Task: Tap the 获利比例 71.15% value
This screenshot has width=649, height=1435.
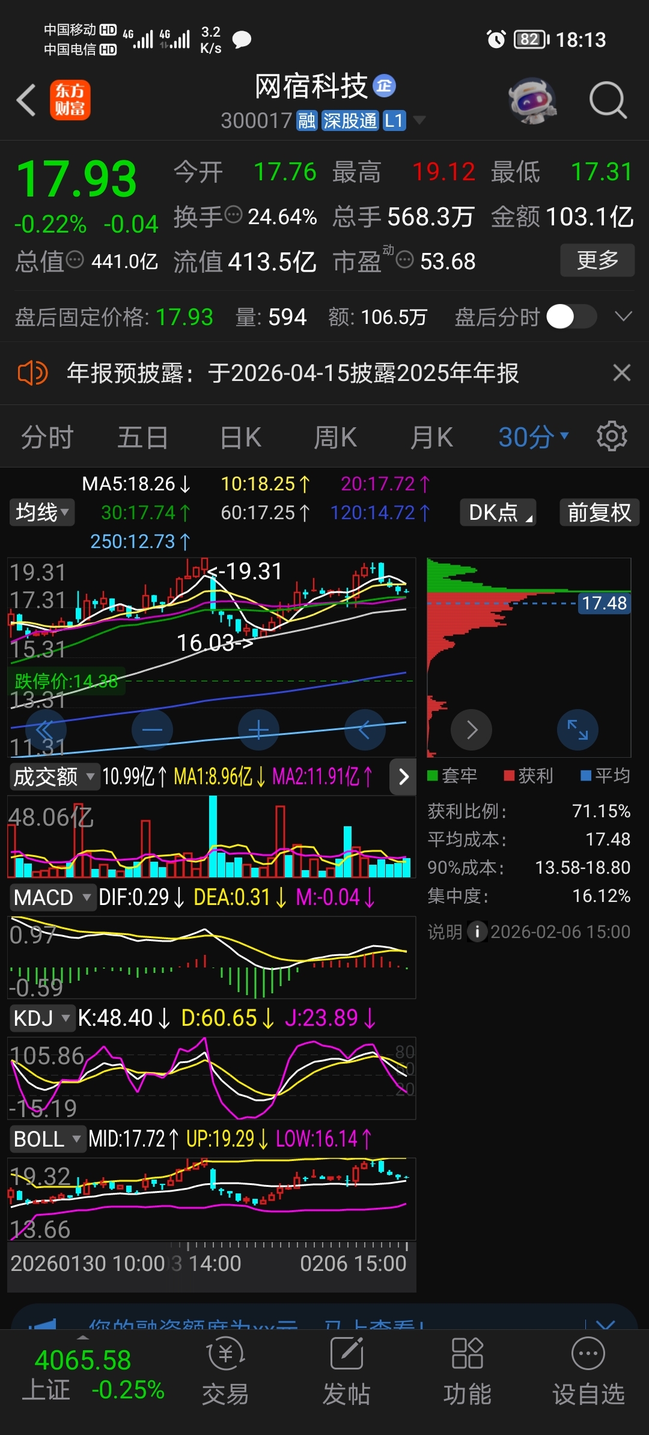Action: (x=601, y=811)
